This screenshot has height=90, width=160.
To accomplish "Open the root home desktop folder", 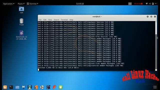I will [x=21, y=10].
